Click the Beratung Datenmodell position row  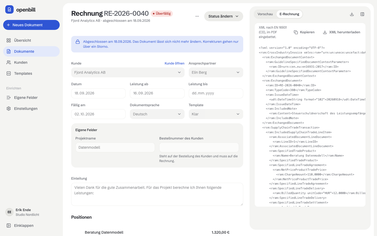[x=157, y=232]
